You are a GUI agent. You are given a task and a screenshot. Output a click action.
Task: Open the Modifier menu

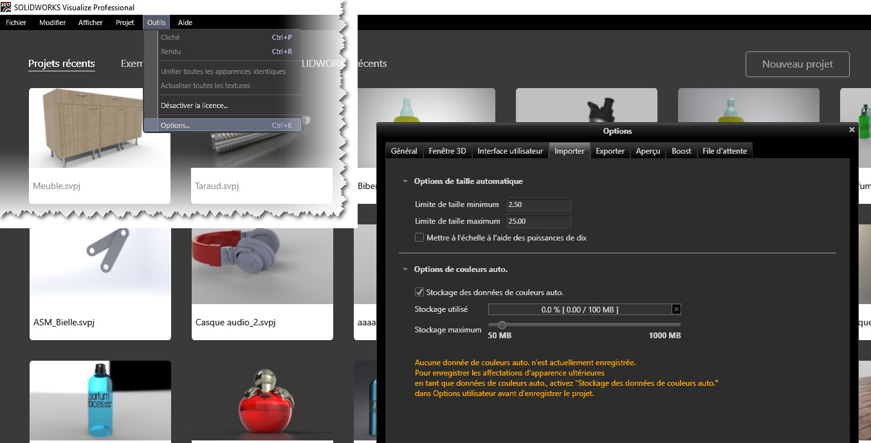pyautogui.click(x=53, y=23)
